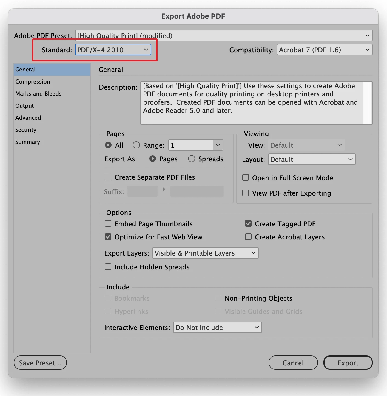Open the View dropdown in Viewing
The image size is (387, 396).
[306, 145]
